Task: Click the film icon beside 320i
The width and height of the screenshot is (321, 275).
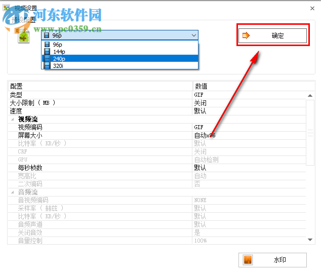Action: [x=47, y=65]
